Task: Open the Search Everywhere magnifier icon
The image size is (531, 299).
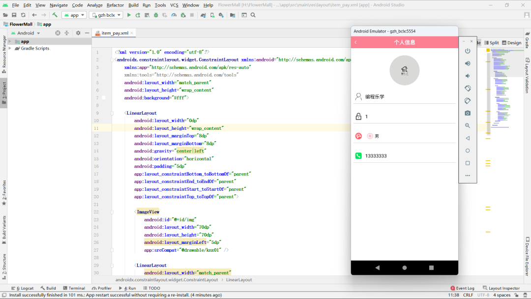Action: click(x=253, y=15)
